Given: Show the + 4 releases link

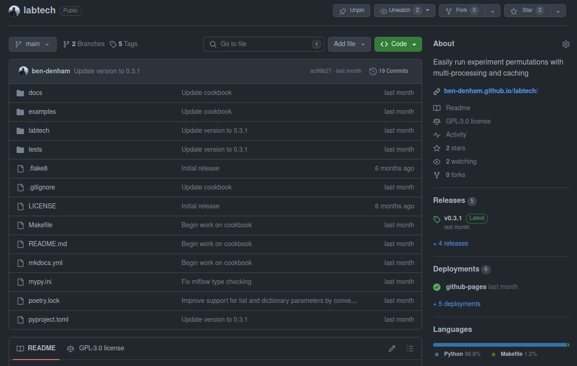Looking at the screenshot, I should point(451,244).
